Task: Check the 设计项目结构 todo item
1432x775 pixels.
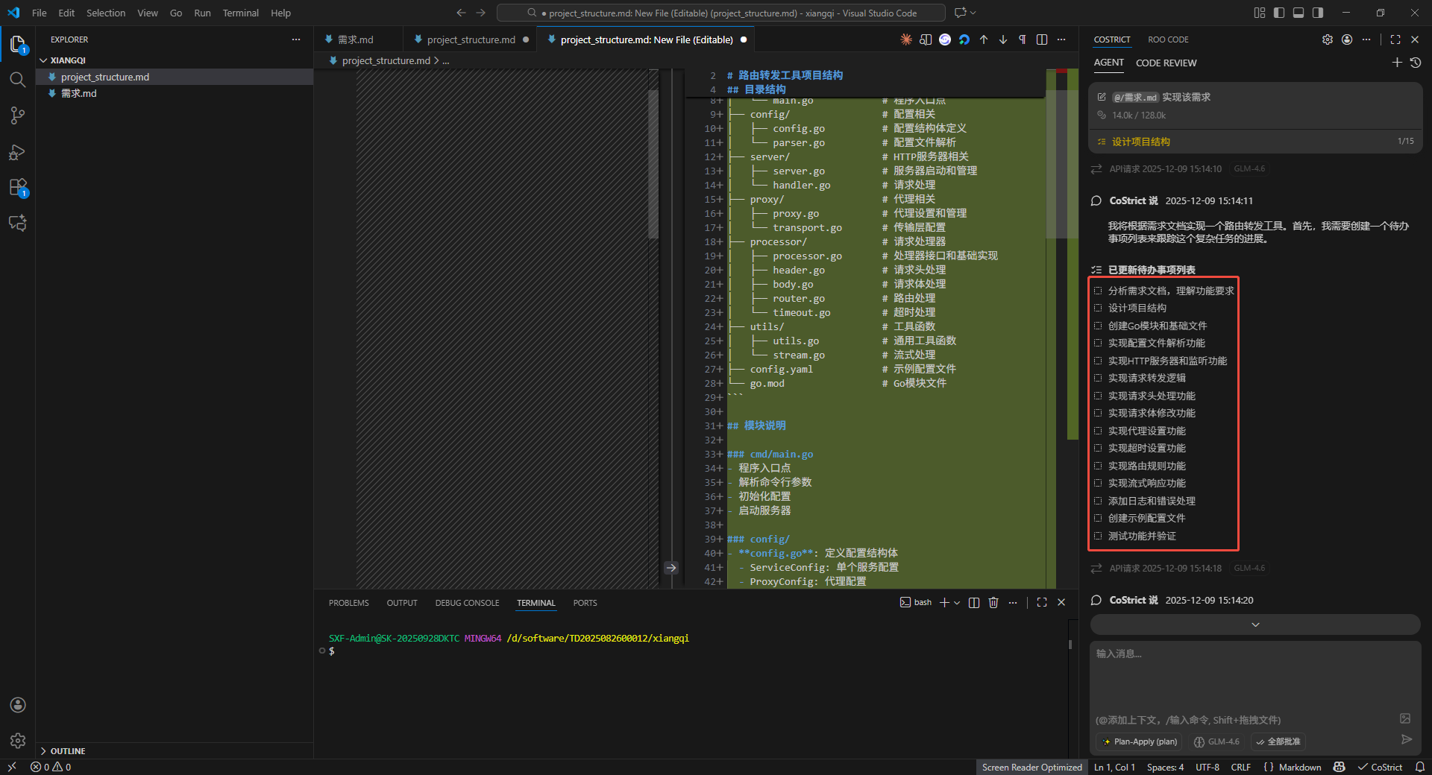Action: click(x=1098, y=309)
